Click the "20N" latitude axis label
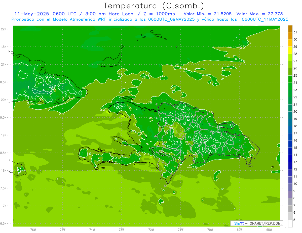The image size is (302, 233). (x=4, y=100)
